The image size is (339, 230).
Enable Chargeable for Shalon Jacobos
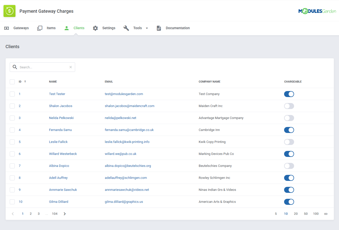(289, 106)
